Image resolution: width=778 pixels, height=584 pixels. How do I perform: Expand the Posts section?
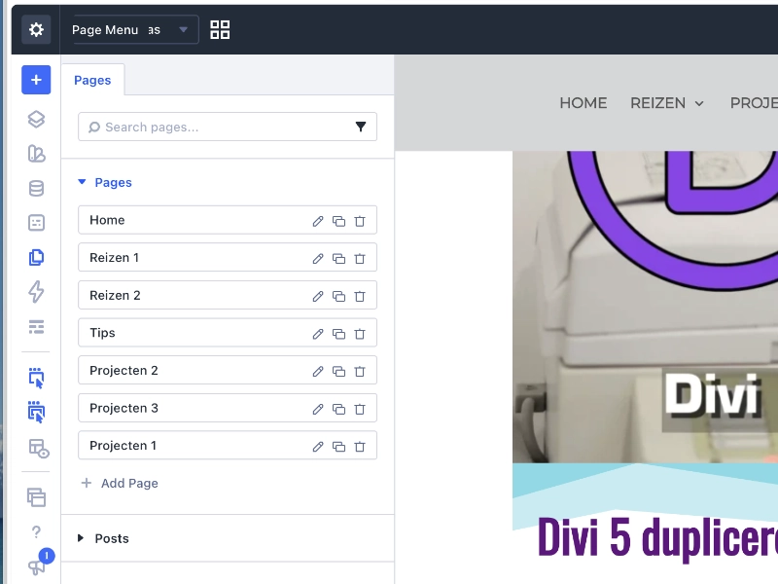coord(104,538)
